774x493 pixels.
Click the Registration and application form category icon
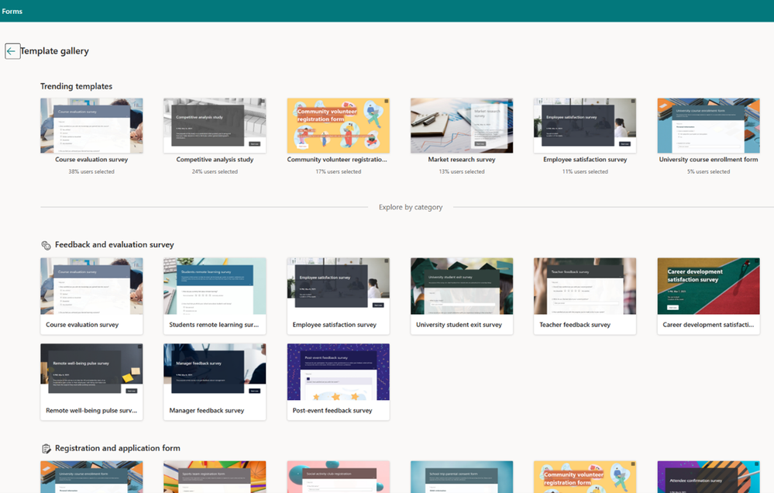pyautogui.click(x=46, y=449)
